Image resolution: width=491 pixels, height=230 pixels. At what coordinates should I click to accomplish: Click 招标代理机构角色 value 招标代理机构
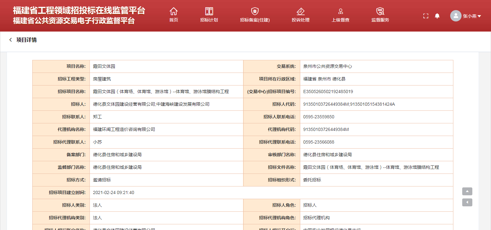[316, 218]
